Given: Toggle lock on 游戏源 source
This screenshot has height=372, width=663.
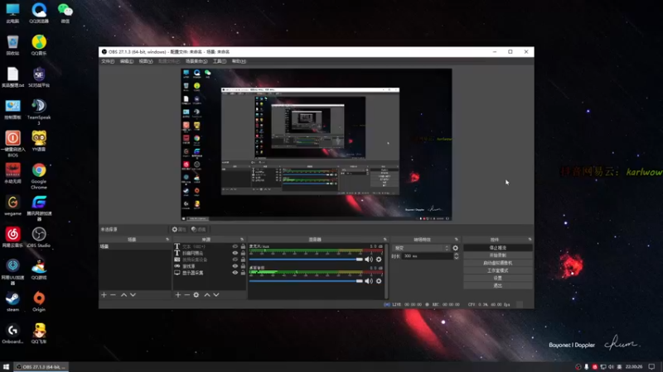Looking at the screenshot, I should tap(243, 266).
